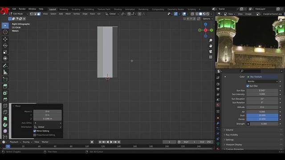Select the Smooth tool
The width and height of the screenshot is (285, 160).
[x=5, y=131]
